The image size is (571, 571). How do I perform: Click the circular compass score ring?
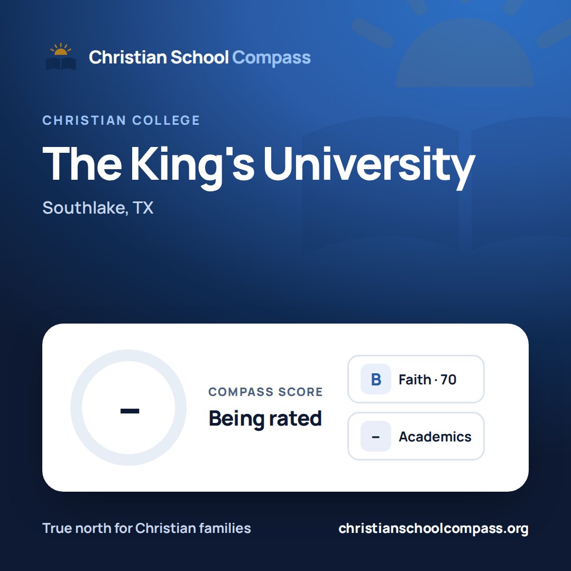point(128,408)
